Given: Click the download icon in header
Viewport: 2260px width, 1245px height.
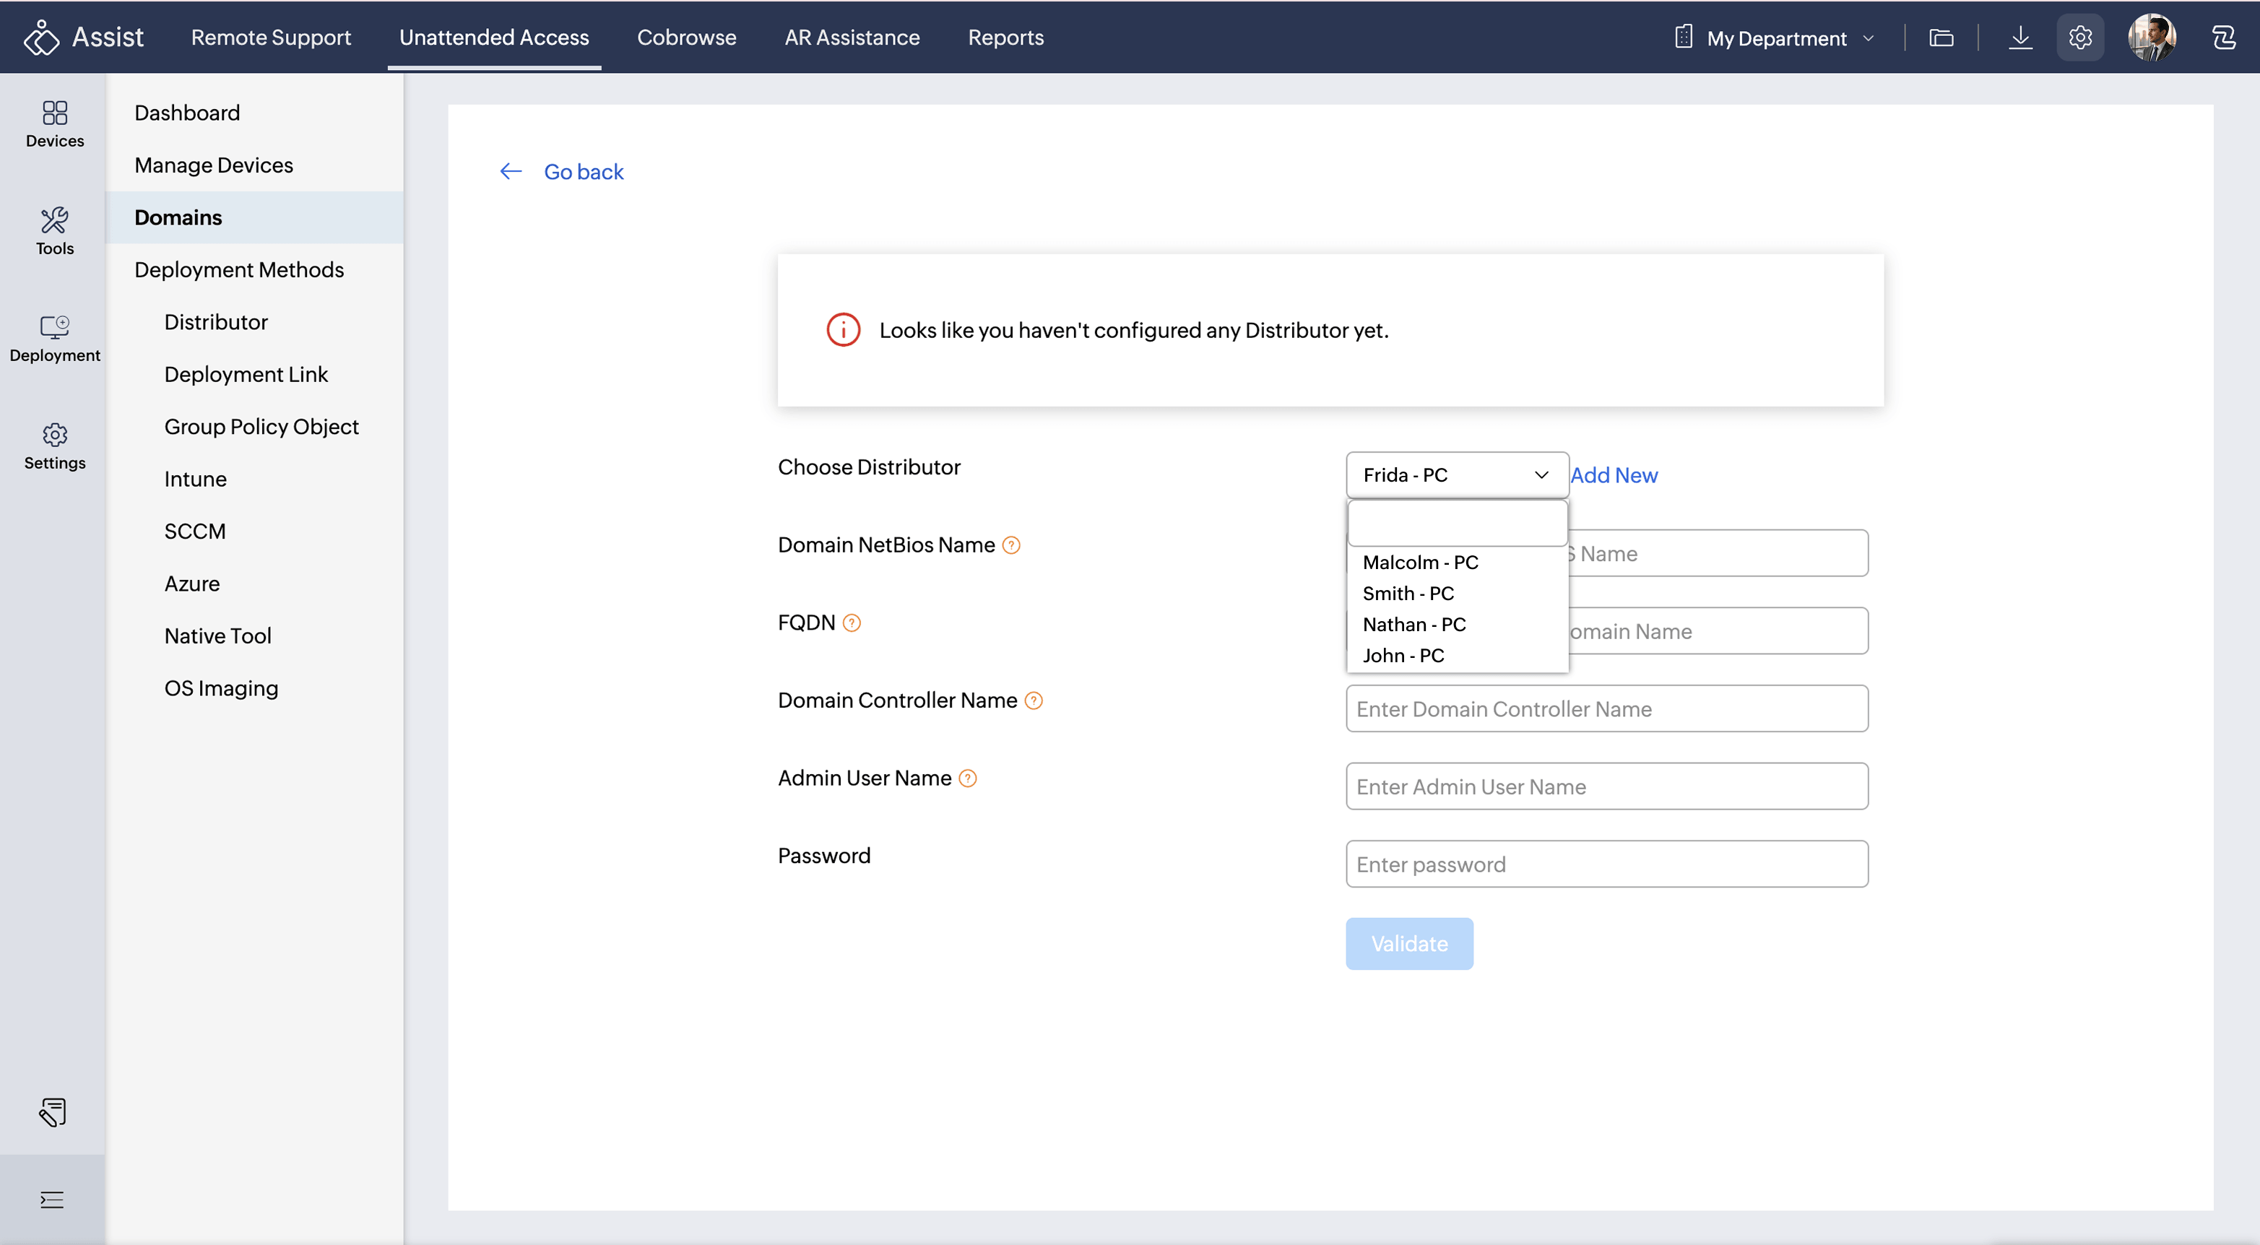Looking at the screenshot, I should 2019,38.
